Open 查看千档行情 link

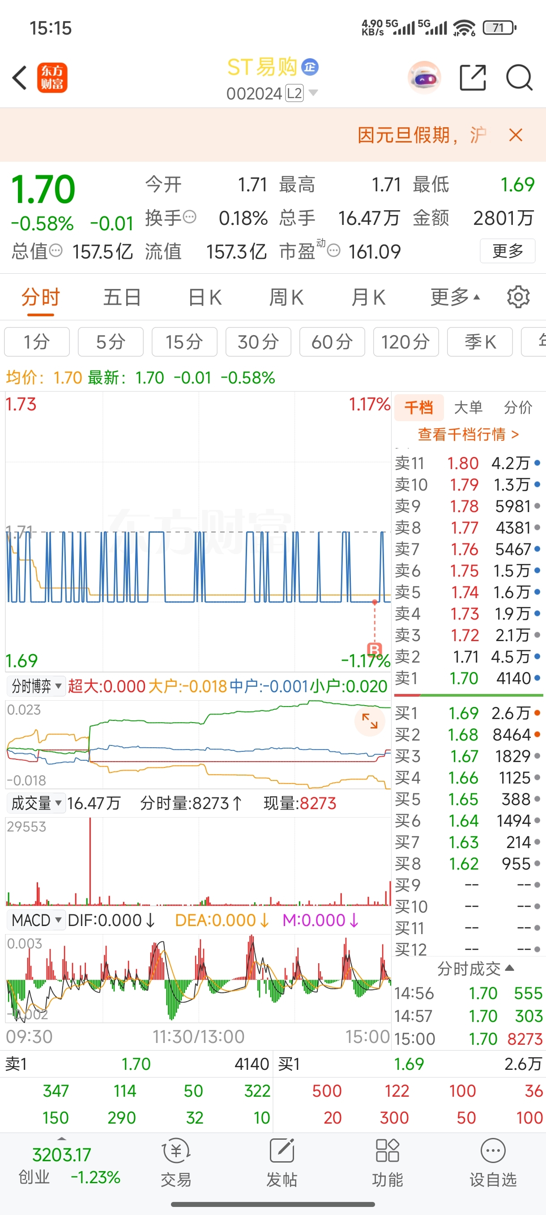point(468,434)
